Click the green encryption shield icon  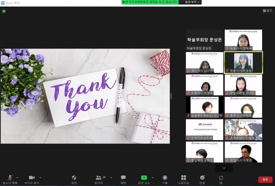(4, 11)
